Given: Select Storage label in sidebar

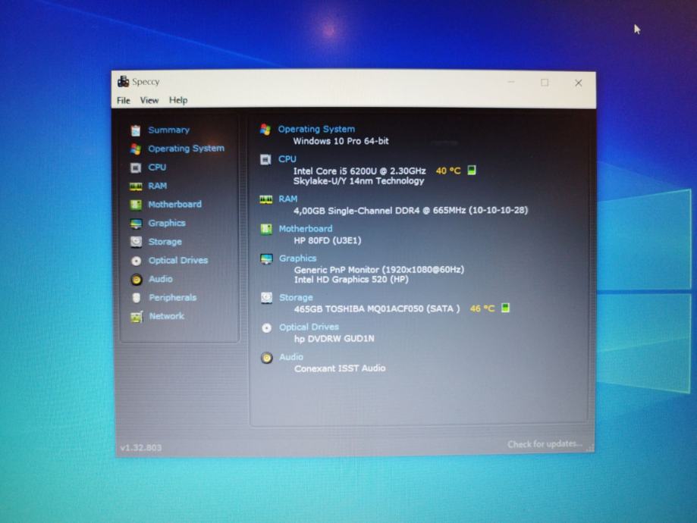Looking at the screenshot, I should (165, 242).
